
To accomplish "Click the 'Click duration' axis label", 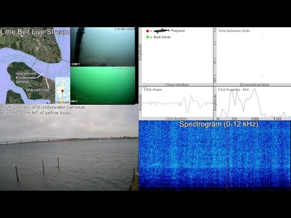I will pyautogui.click(x=176, y=119).
